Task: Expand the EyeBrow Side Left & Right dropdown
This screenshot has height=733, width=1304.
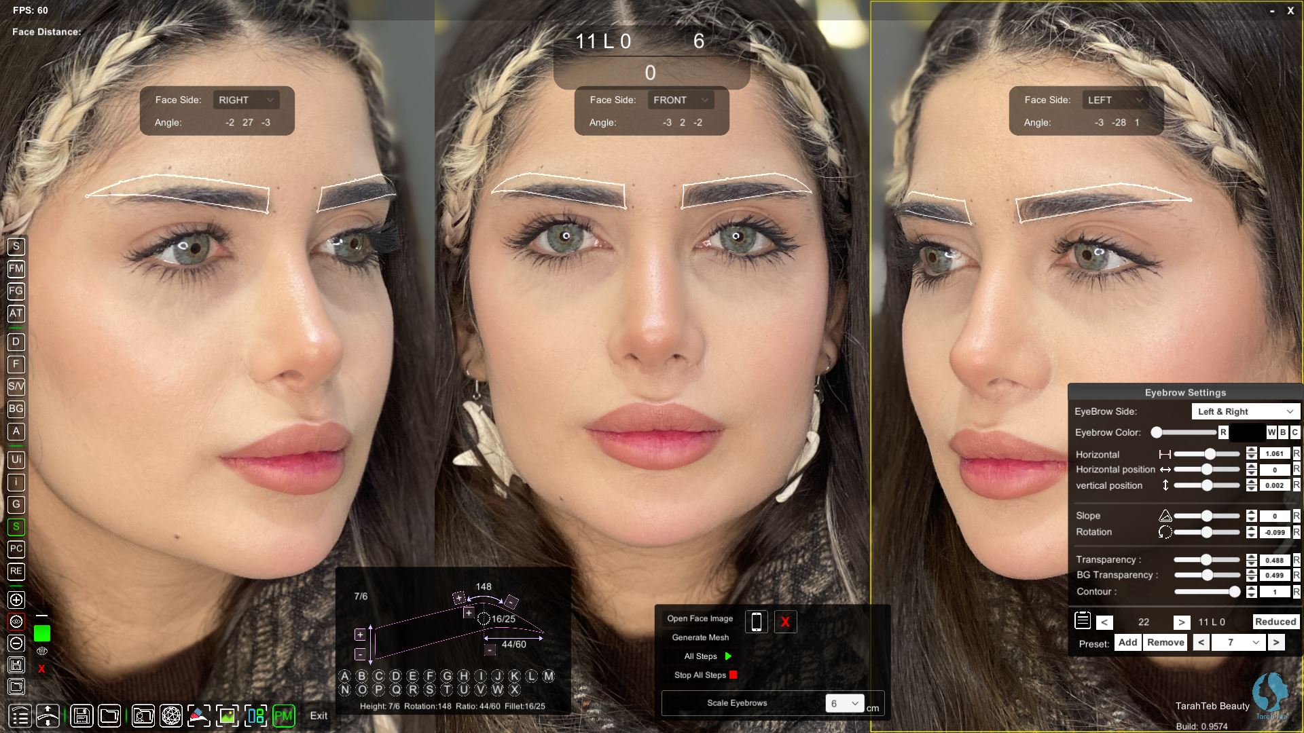Action: point(1246,411)
